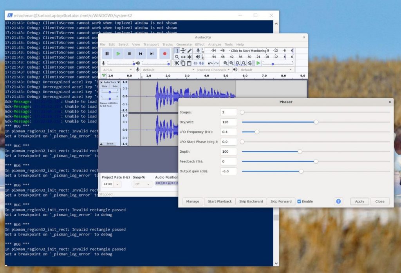
Task: Click the green Play button in transport toolbar
Action: click(x=118, y=54)
